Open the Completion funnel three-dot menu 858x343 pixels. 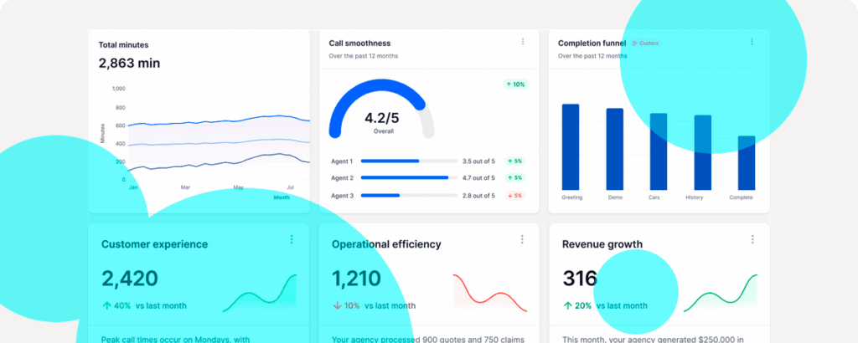click(x=752, y=42)
